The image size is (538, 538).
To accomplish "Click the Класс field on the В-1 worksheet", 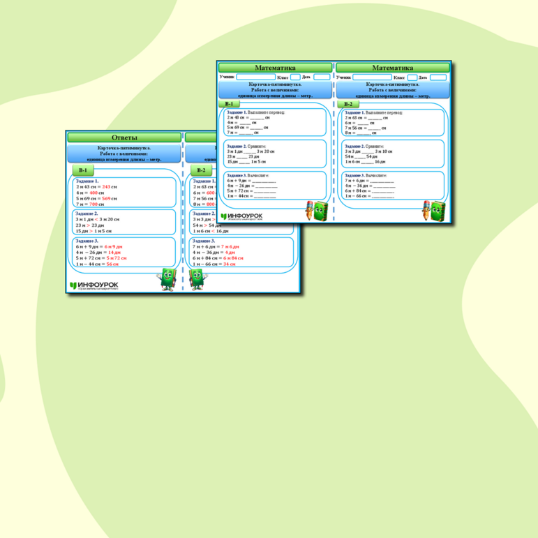I will (295, 77).
